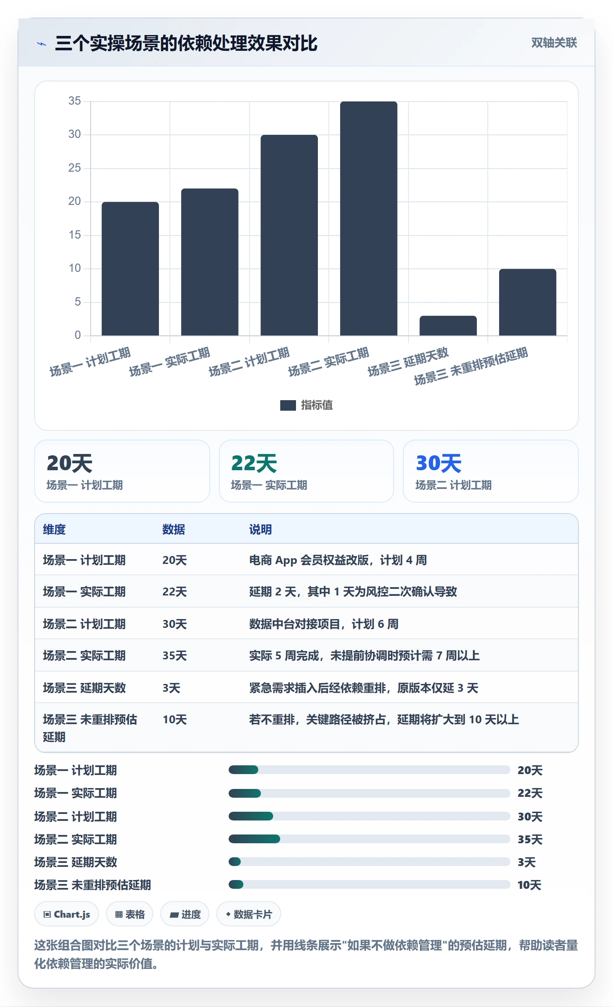613x1007 pixels.
Task: Click the 双轴关联 label in header
Action: (x=554, y=42)
